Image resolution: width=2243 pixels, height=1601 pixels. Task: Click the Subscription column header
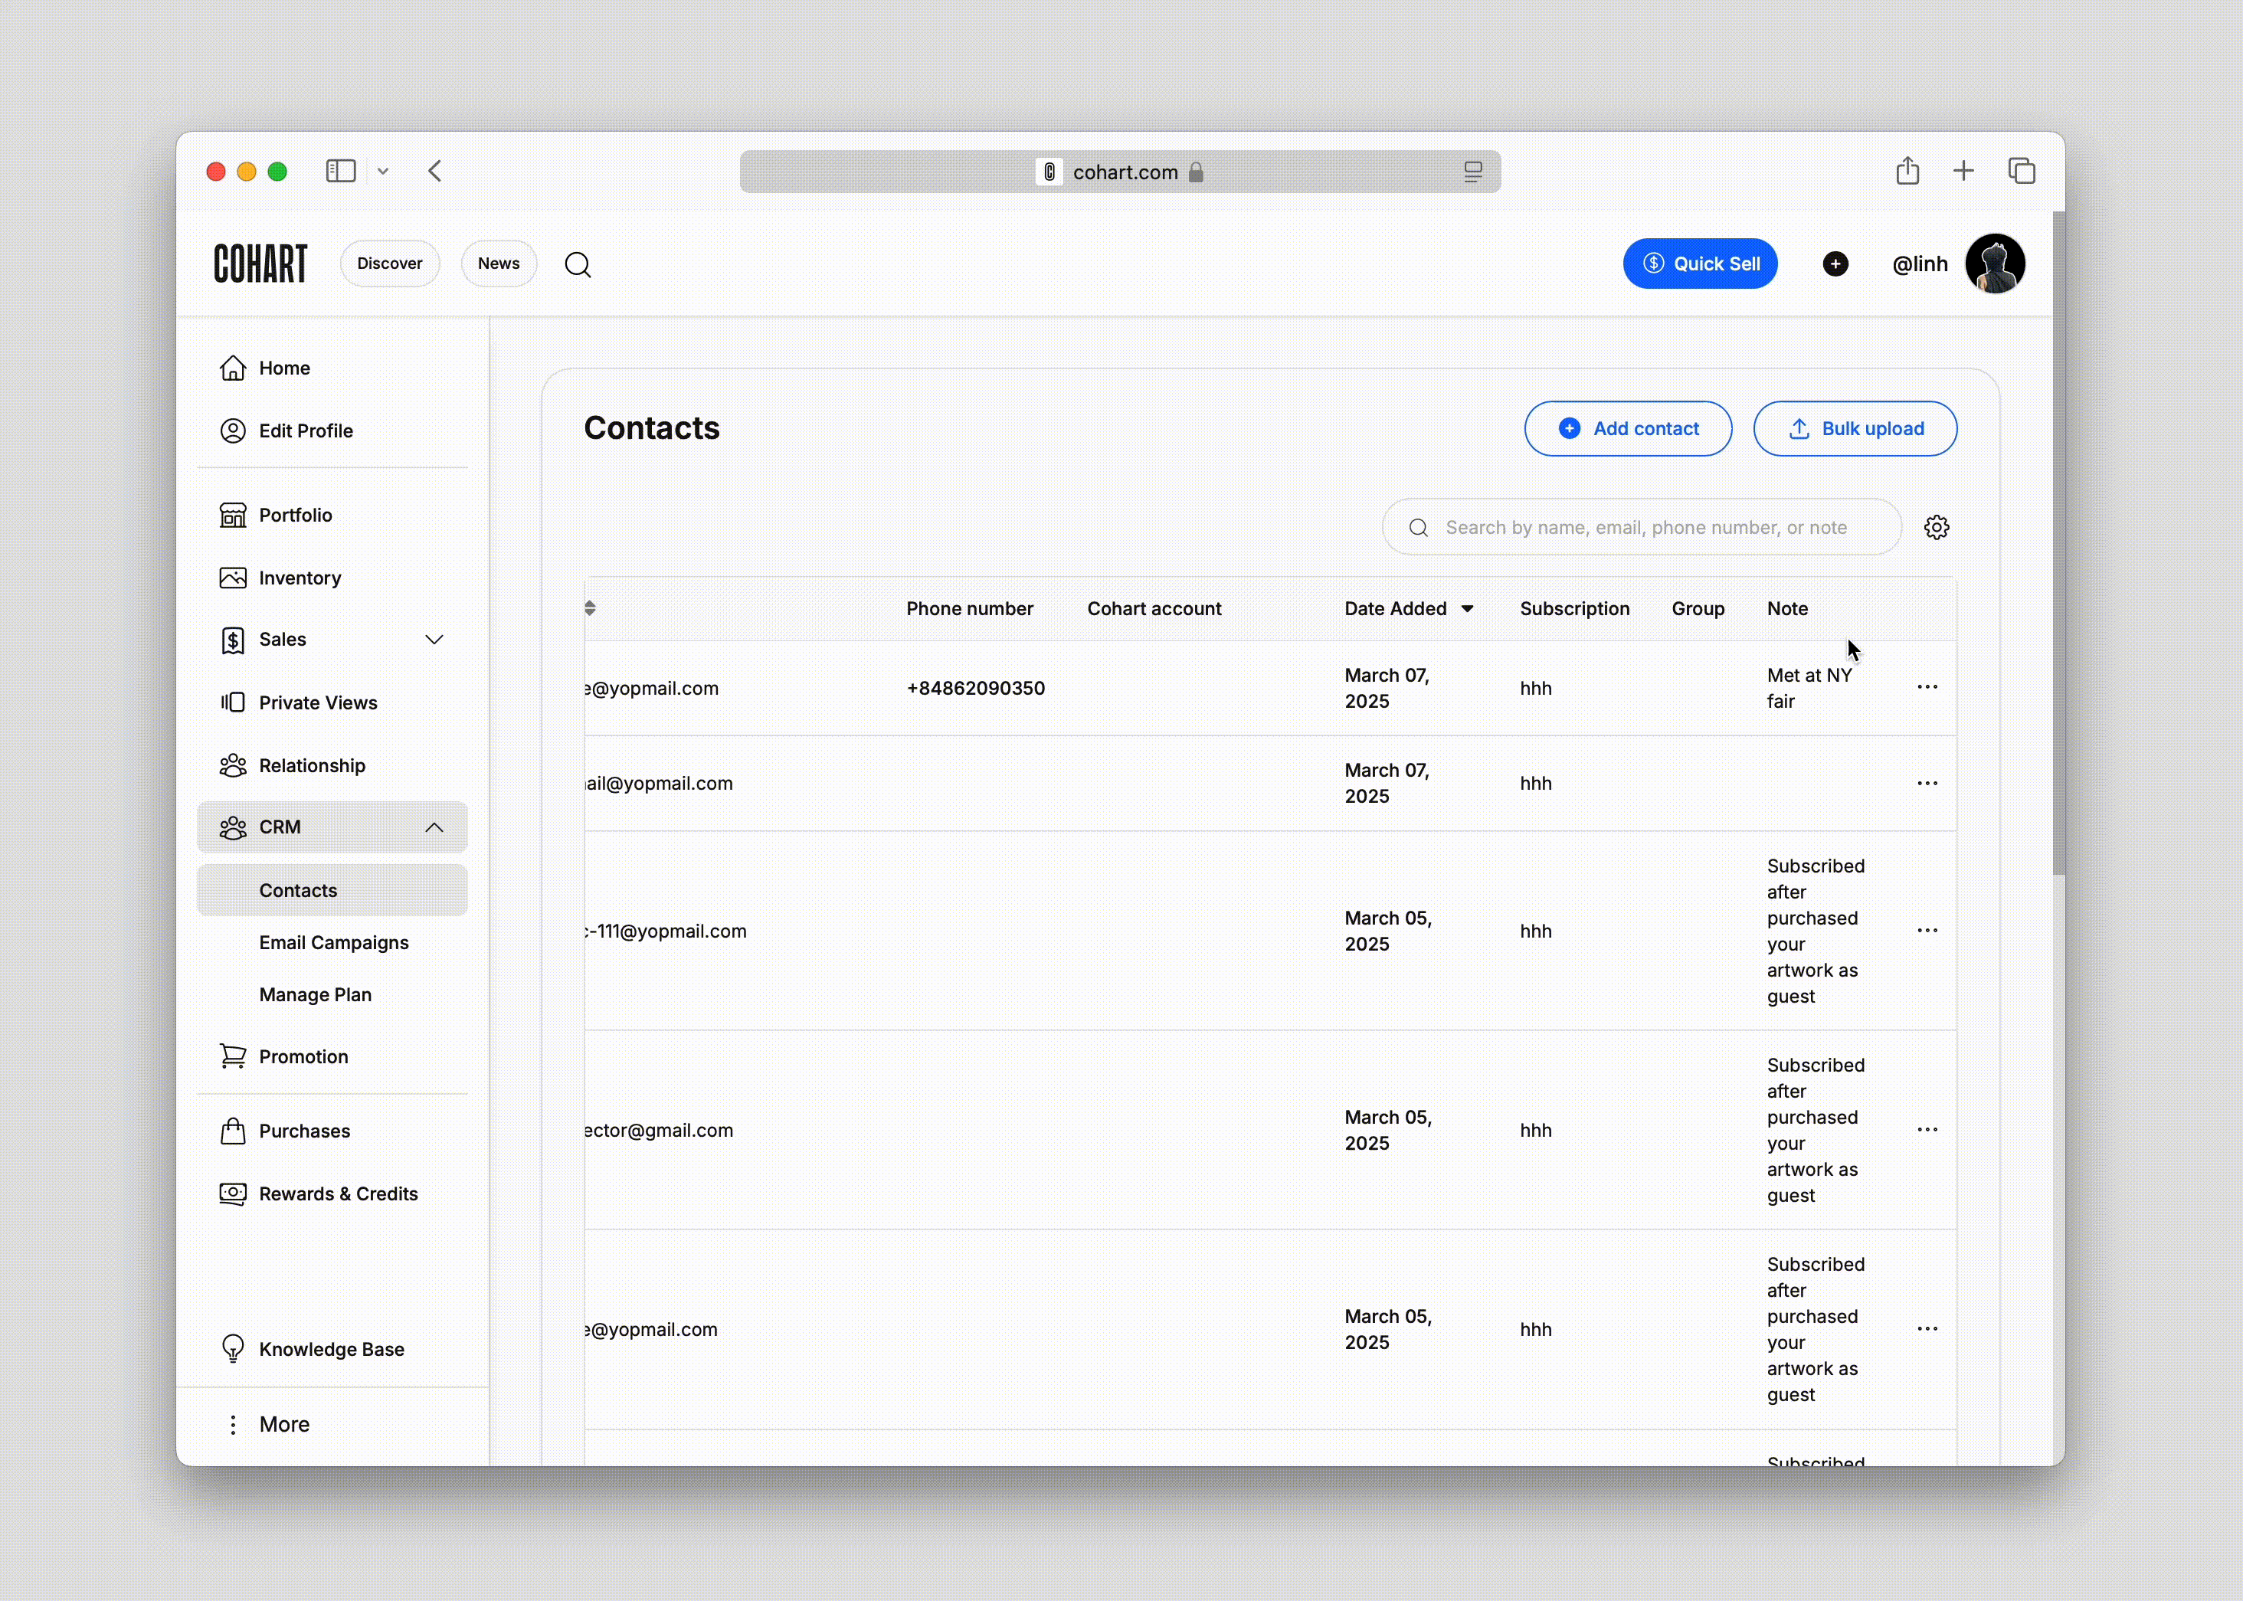coord(1574,609)
